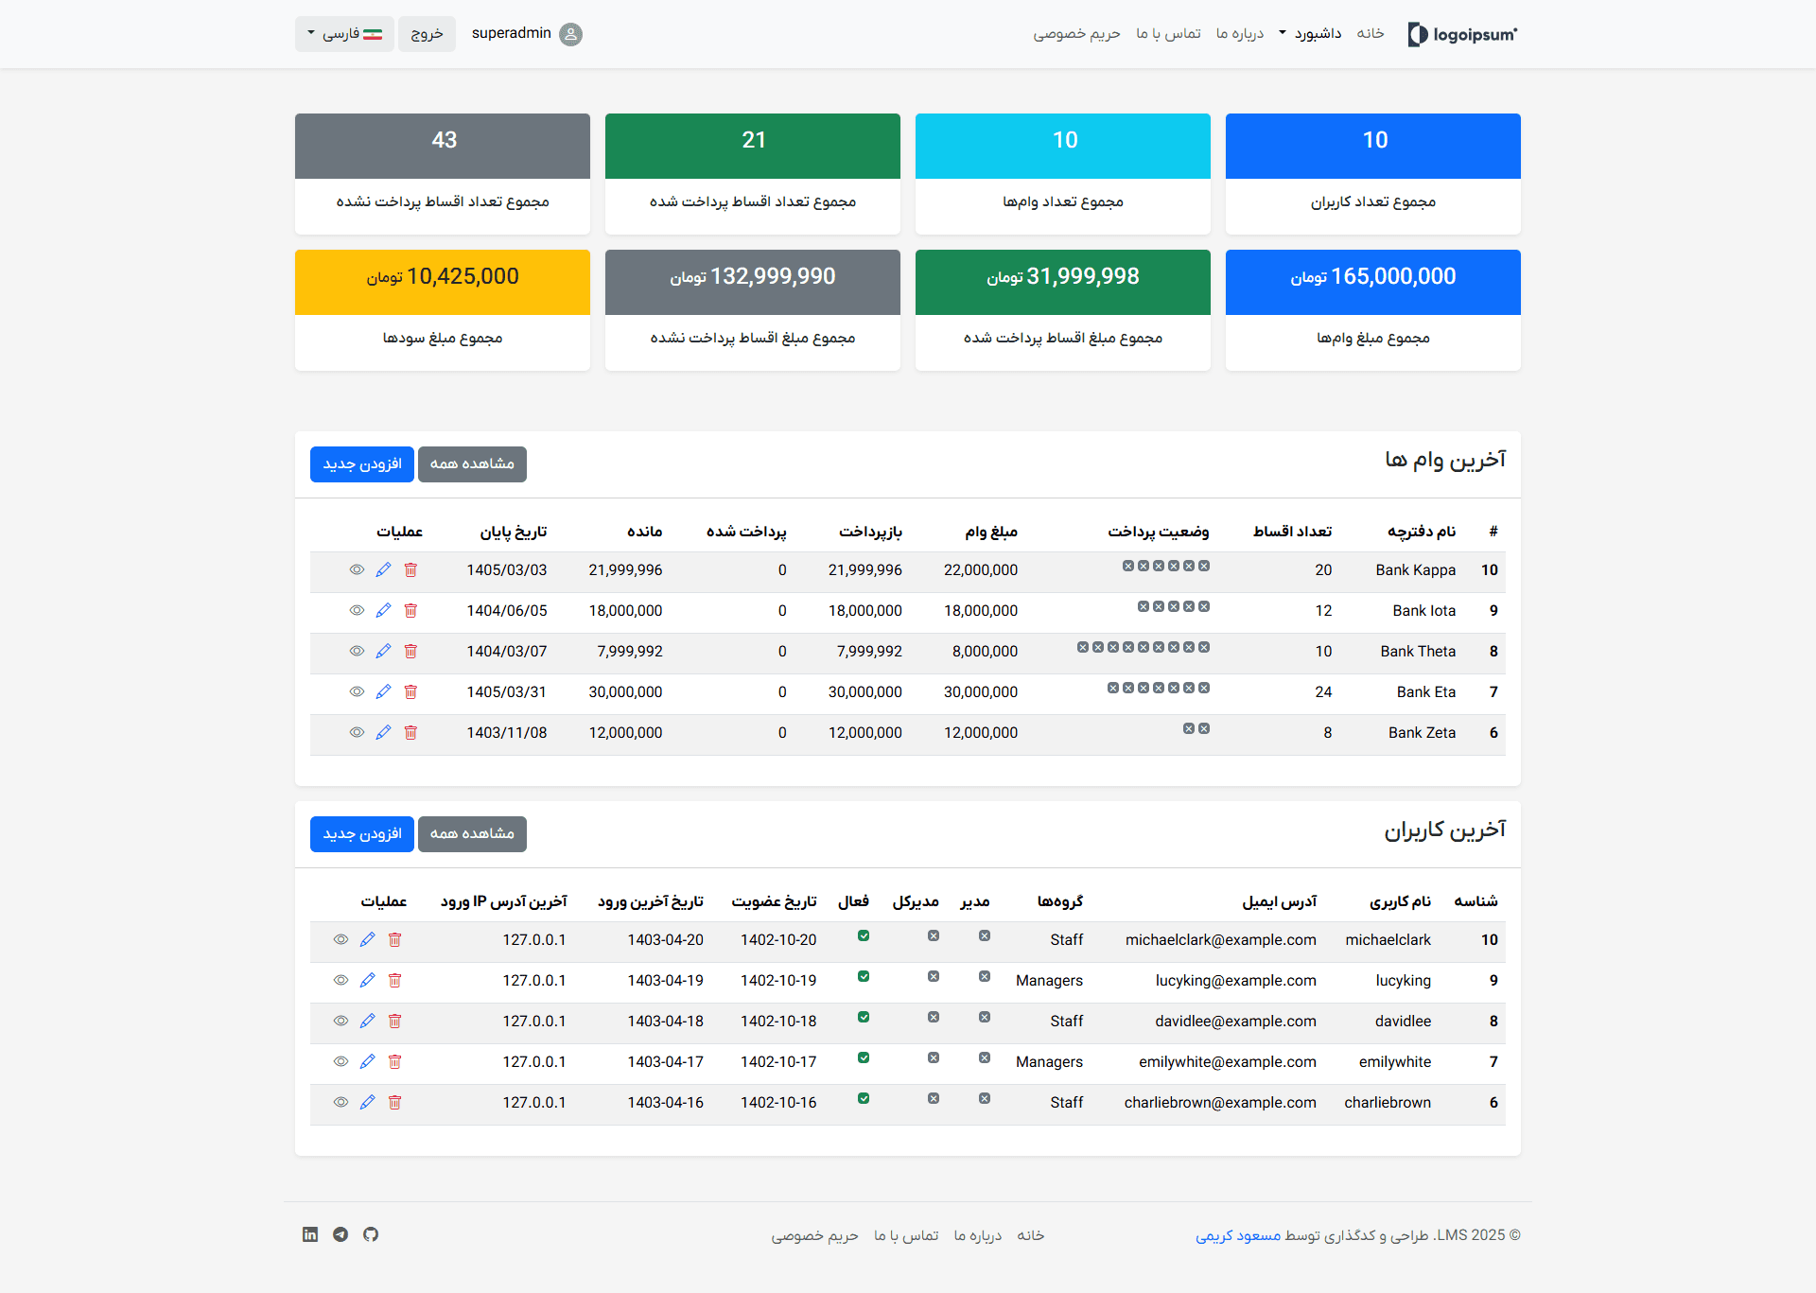The height and width of the screenshot is (1293, 1816).
Task: Go to خانه in top navigation
Action: [1371, 33]
